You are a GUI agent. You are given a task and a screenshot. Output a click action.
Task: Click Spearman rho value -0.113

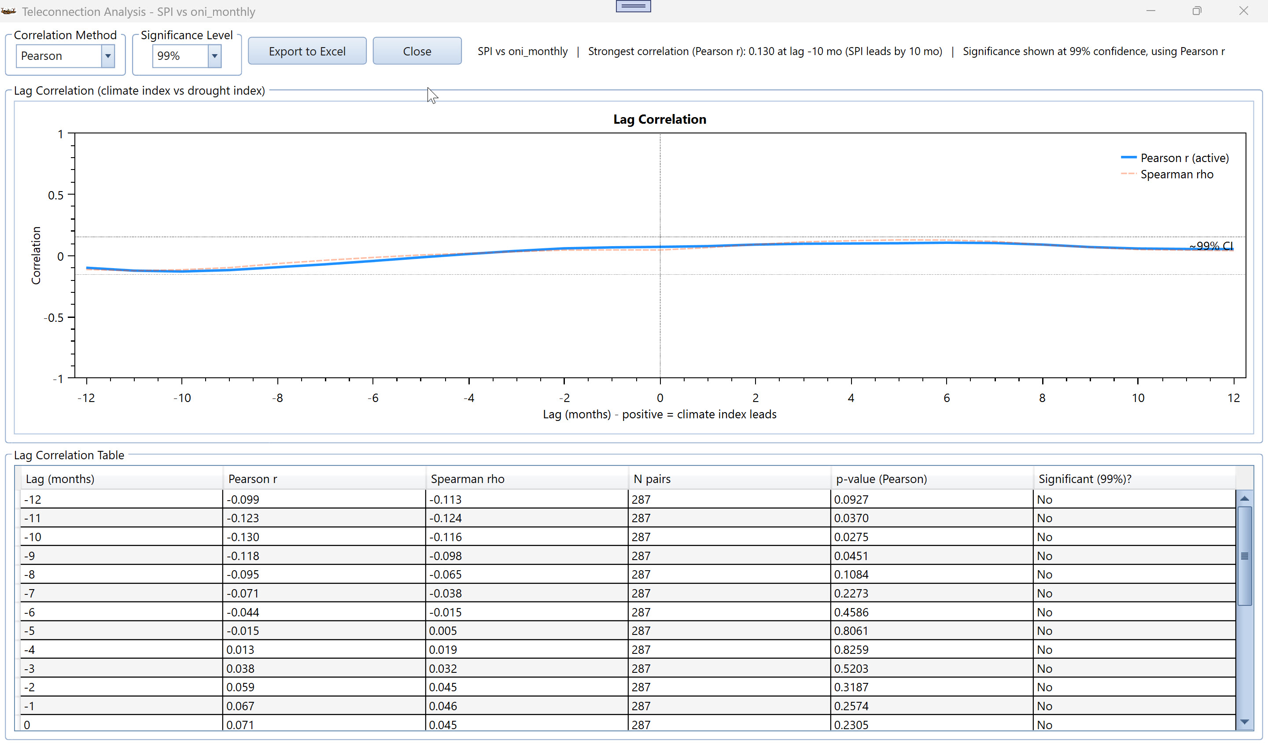[527, 499]
